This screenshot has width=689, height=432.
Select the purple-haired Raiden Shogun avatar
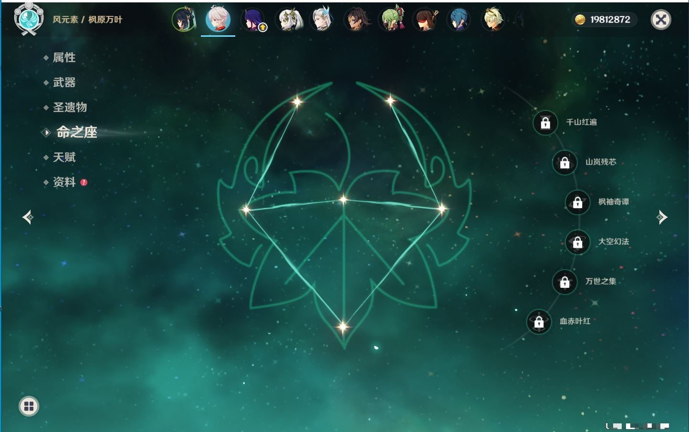(253, 20)
